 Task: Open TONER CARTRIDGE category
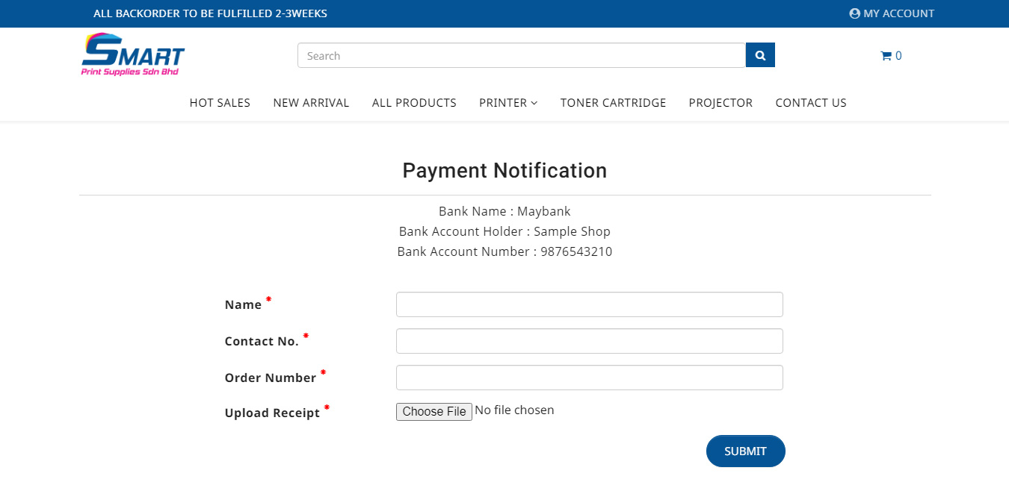(613, 103)
